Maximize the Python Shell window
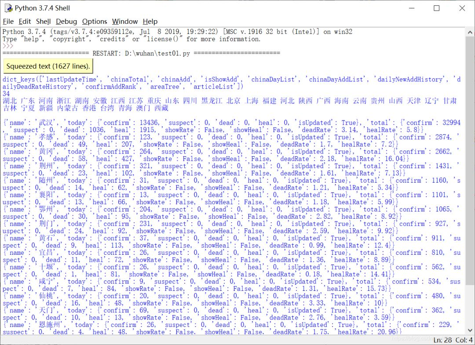 click(x=437, y=8)
